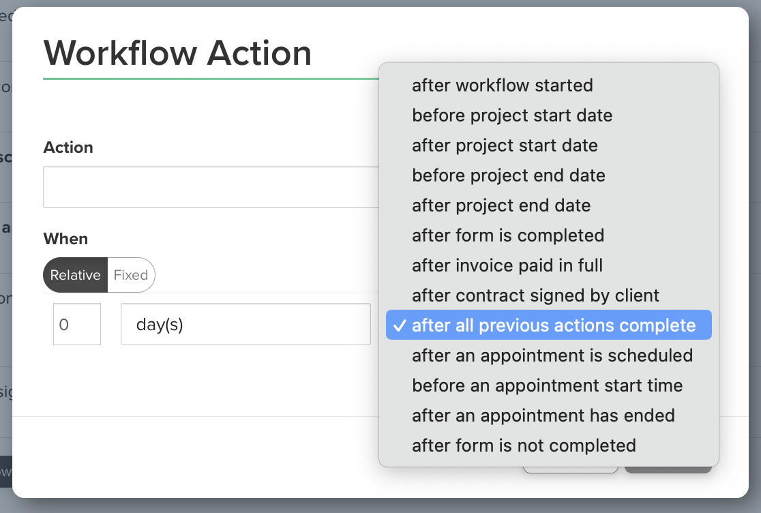Viewport: 761px width, 513px height.
Task: Pick "after invoice paid in full"
Action: (x=507, y=265)
